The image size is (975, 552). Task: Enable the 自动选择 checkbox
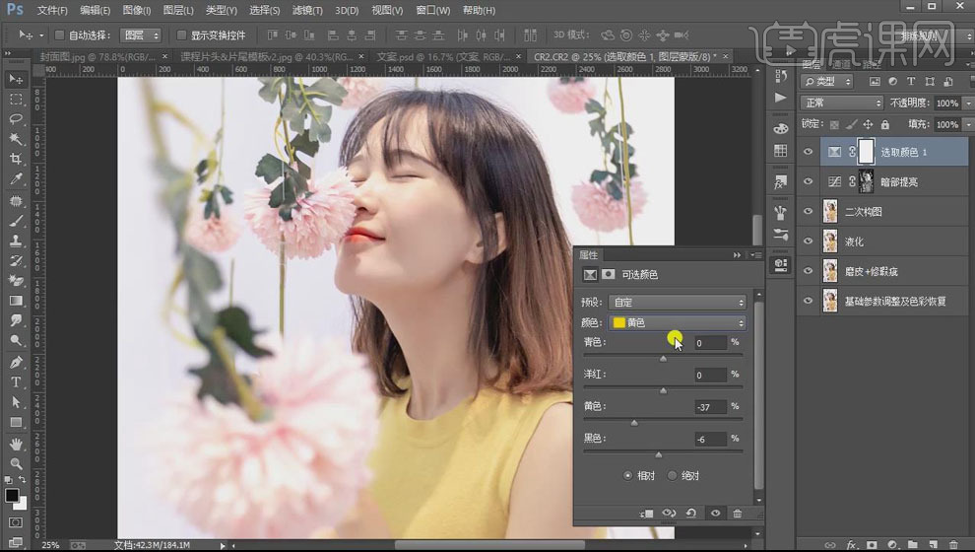click(x=59, y=35)
